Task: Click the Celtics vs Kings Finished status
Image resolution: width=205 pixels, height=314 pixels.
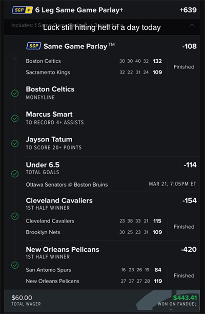Action: (x=184, y=67)
